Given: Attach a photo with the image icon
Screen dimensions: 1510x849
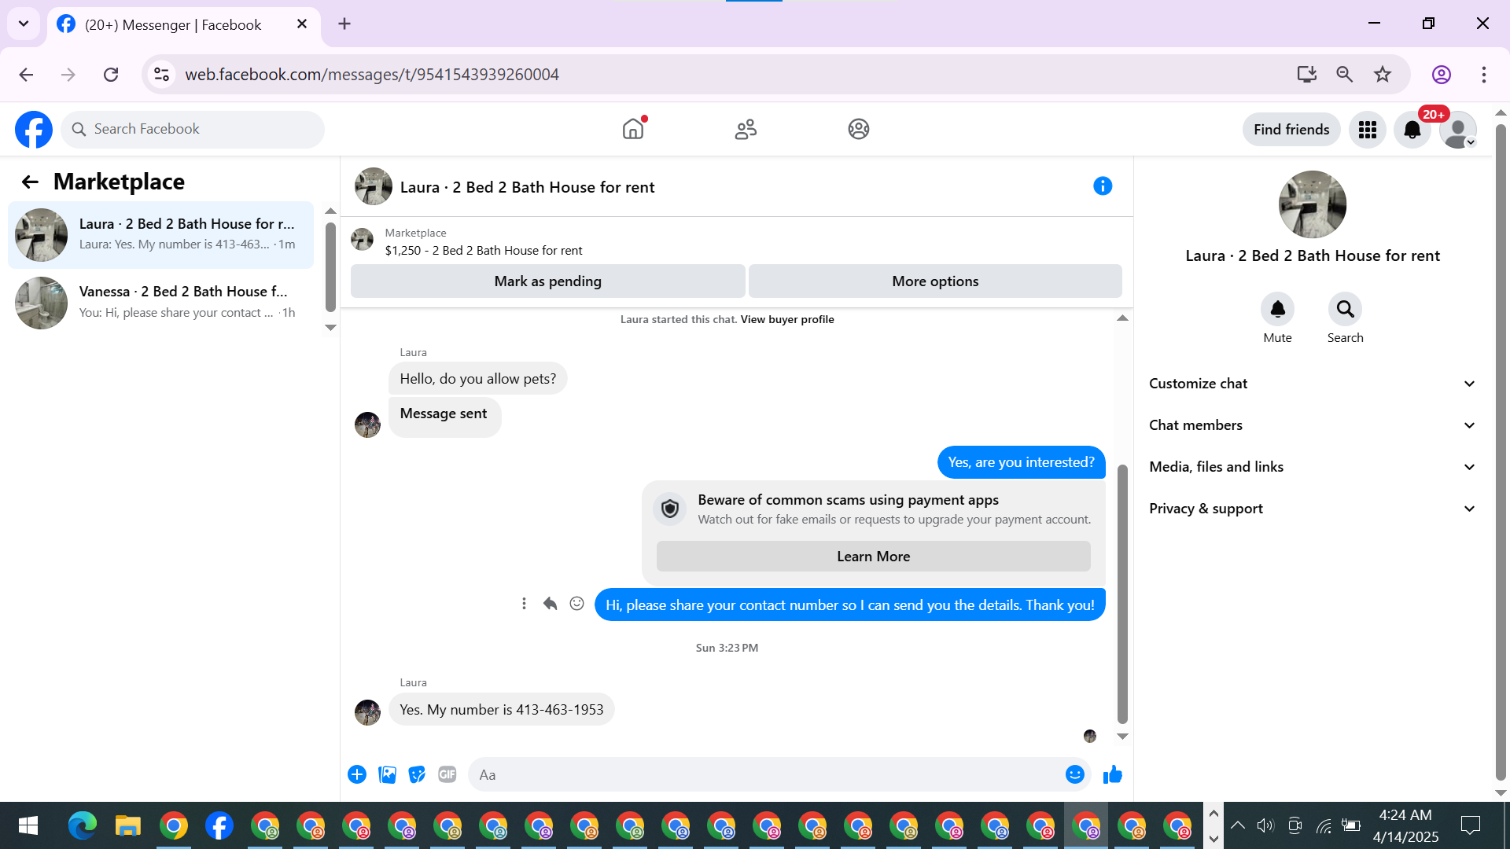Looking at the screenshot, I should point(387,775).
